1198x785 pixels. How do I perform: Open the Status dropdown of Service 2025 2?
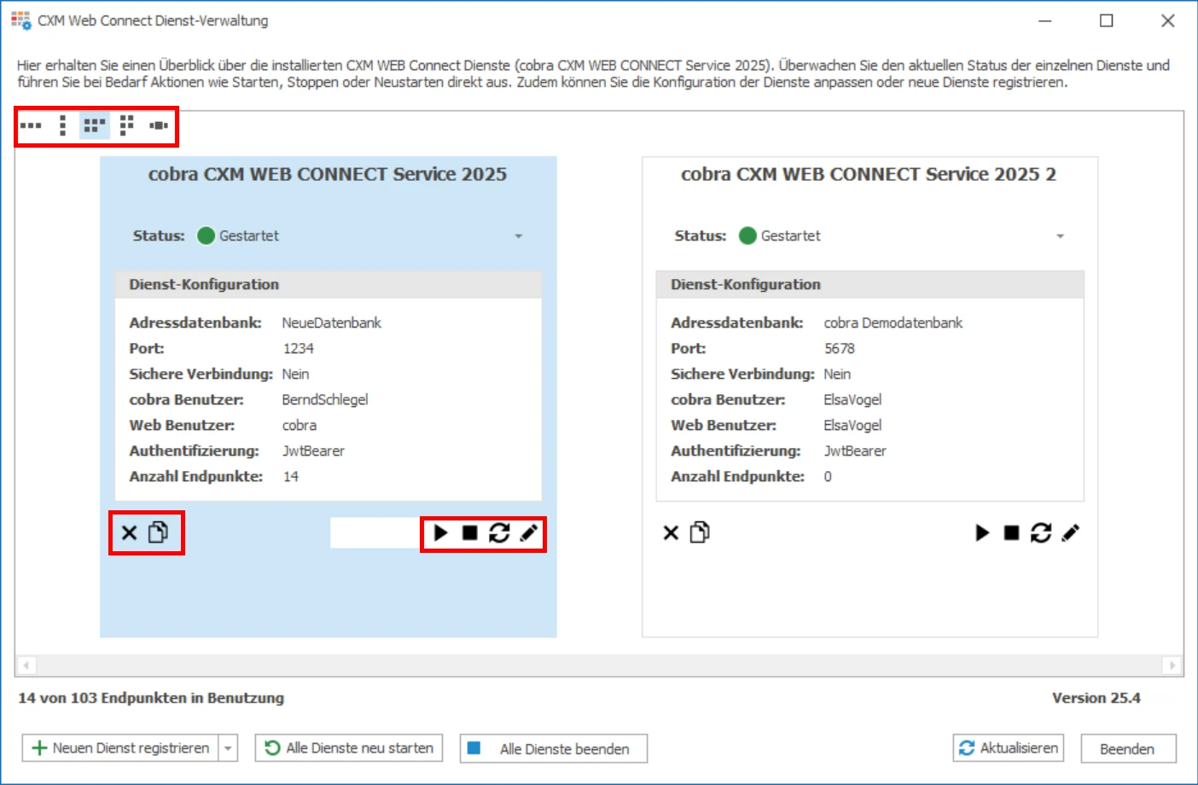tap(1060, 235)
